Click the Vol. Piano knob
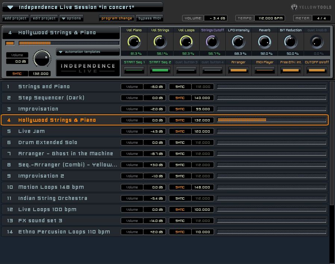335x264 pixels. (134, 42)
